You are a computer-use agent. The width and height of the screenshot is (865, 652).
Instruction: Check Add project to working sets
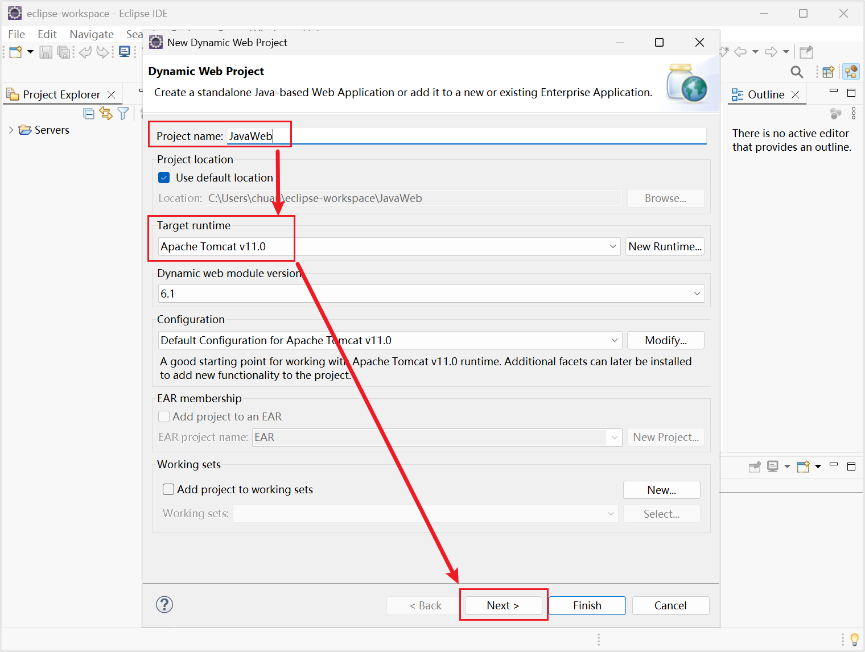tap(168, 489)
